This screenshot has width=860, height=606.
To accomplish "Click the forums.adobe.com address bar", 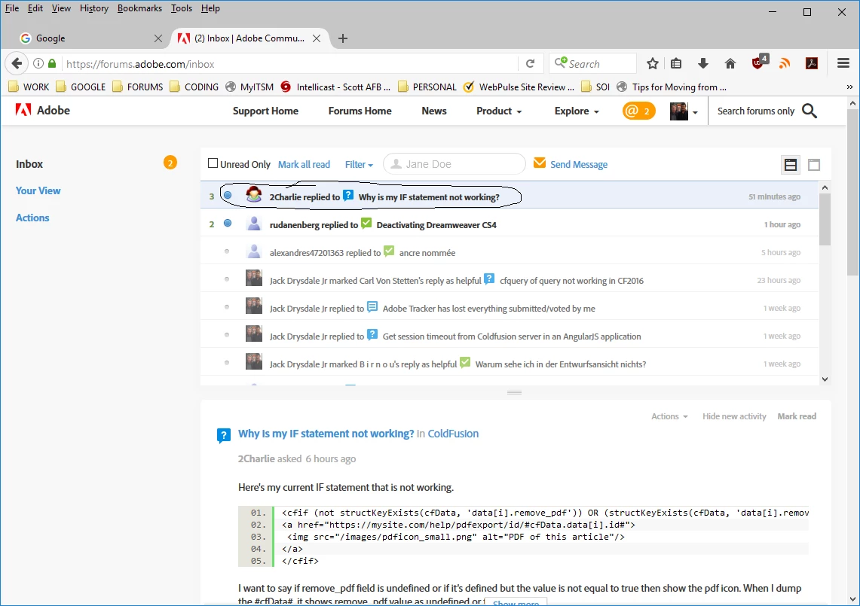I will click(x=289, y=63).
